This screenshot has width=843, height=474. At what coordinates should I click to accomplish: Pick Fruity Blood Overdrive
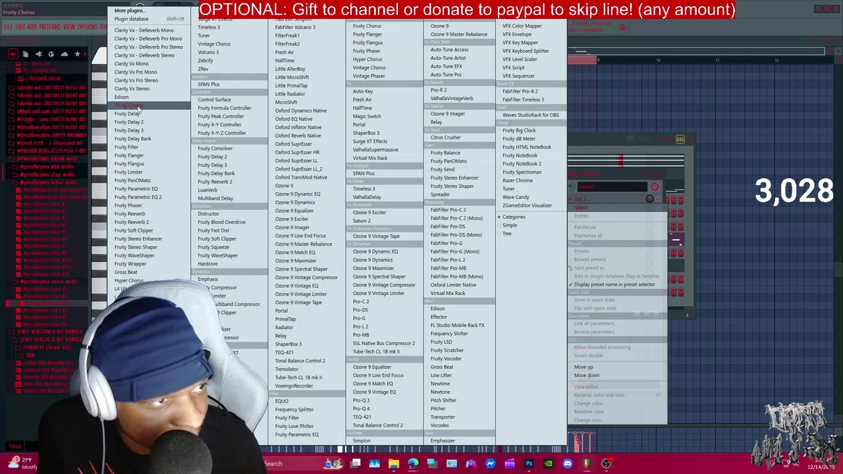(221, 223)
